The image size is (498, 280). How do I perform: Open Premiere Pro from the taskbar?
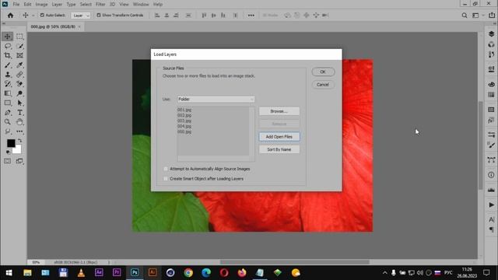click(117, 273)
